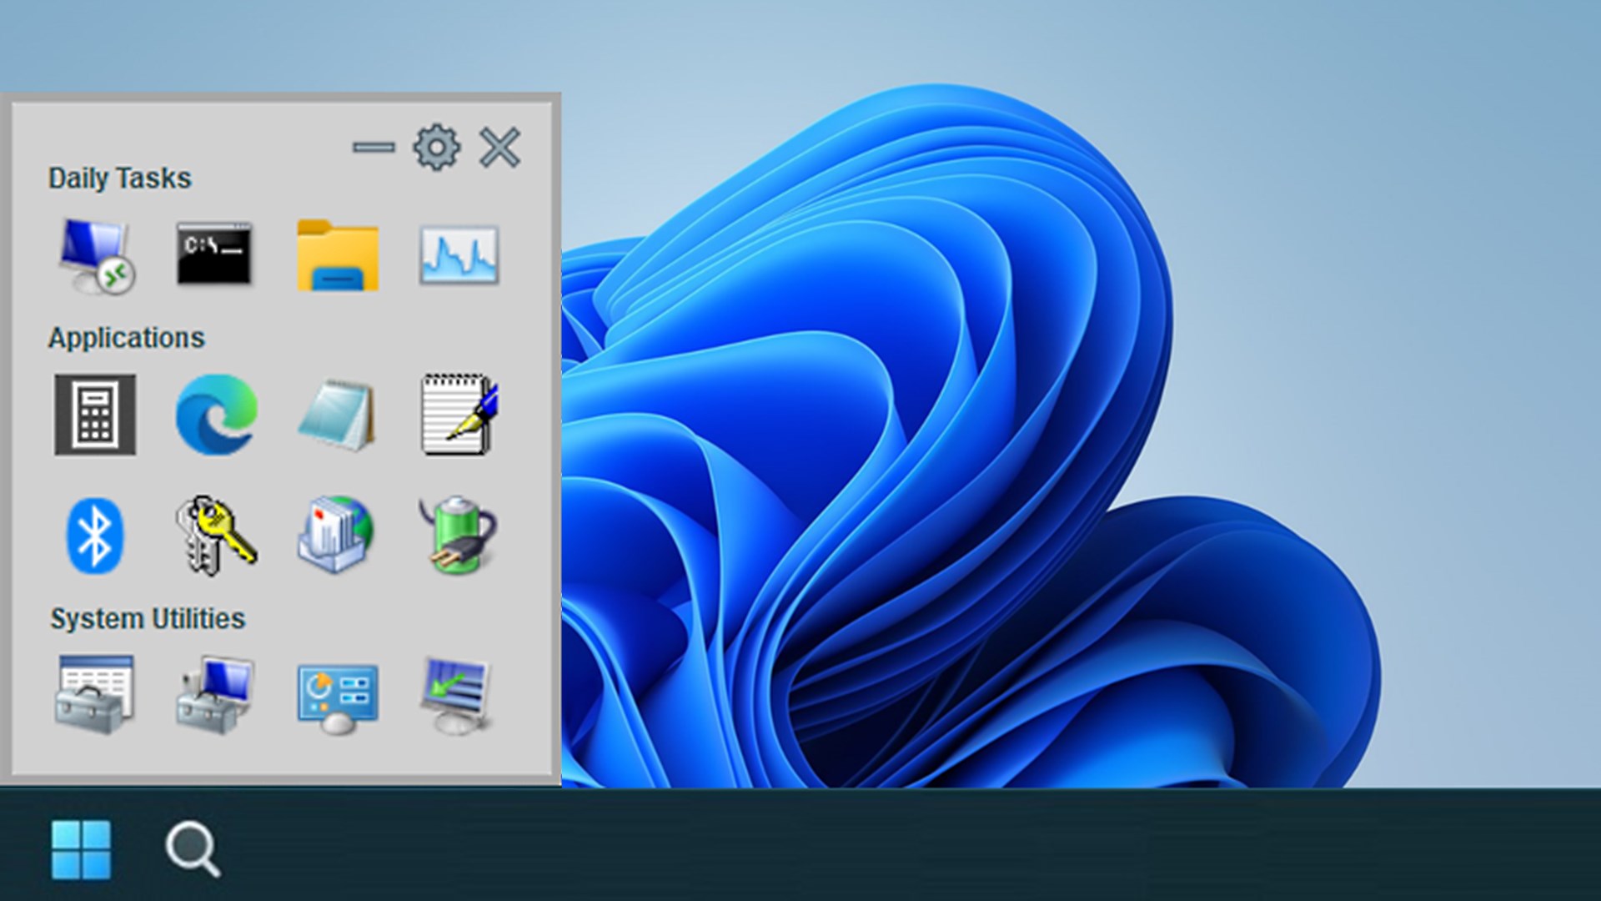Viewport: 1601px width, 901px height.
Task: Click the Bluetooth icon
Action: (95, 536)
